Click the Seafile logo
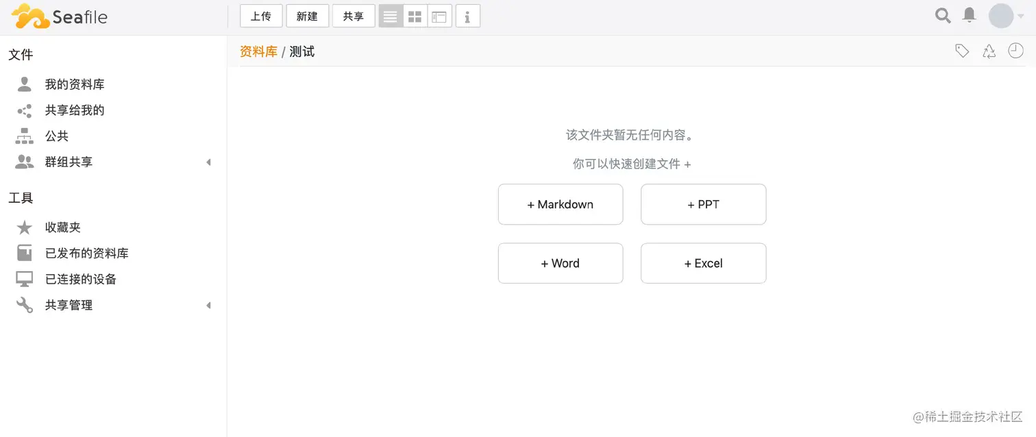Image resolution: width=1036 pixels, height=437 pixels. (60, 16)
